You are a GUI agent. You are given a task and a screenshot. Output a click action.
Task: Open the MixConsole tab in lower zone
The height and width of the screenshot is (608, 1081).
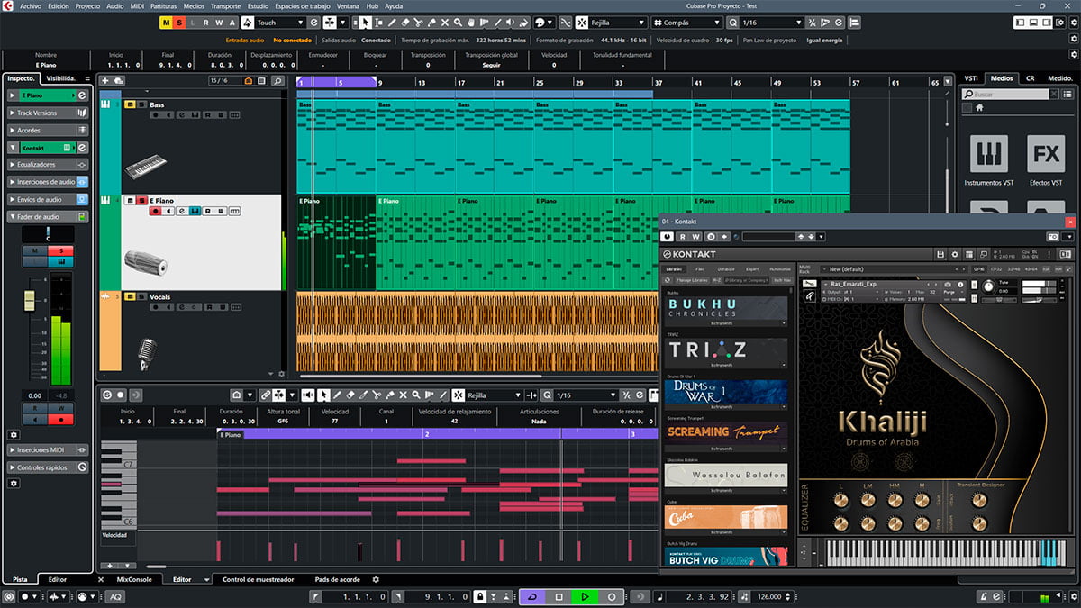point(132,579)
